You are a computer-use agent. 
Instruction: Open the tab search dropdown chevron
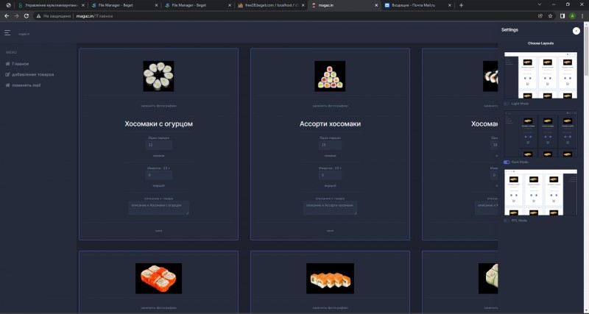[540, 5]
